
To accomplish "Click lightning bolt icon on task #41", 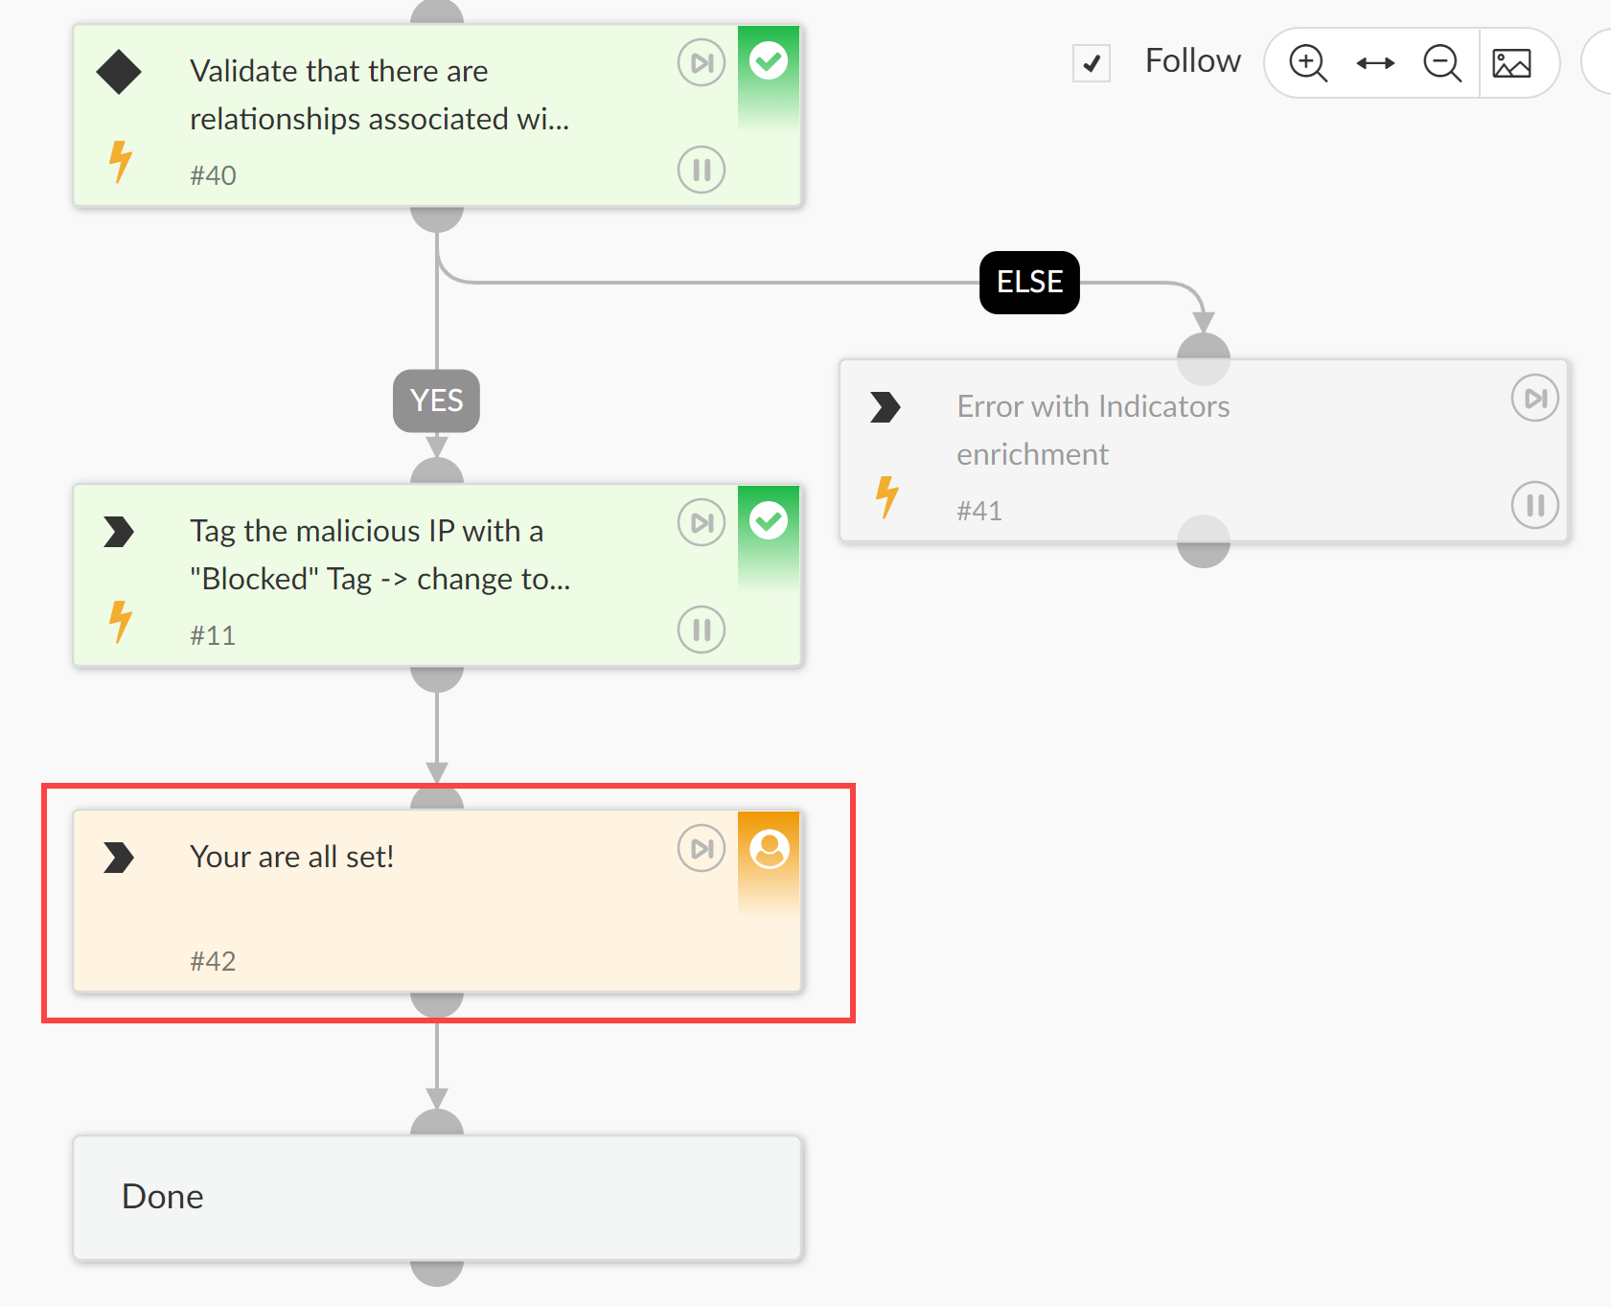I will [x=887, y=496].
